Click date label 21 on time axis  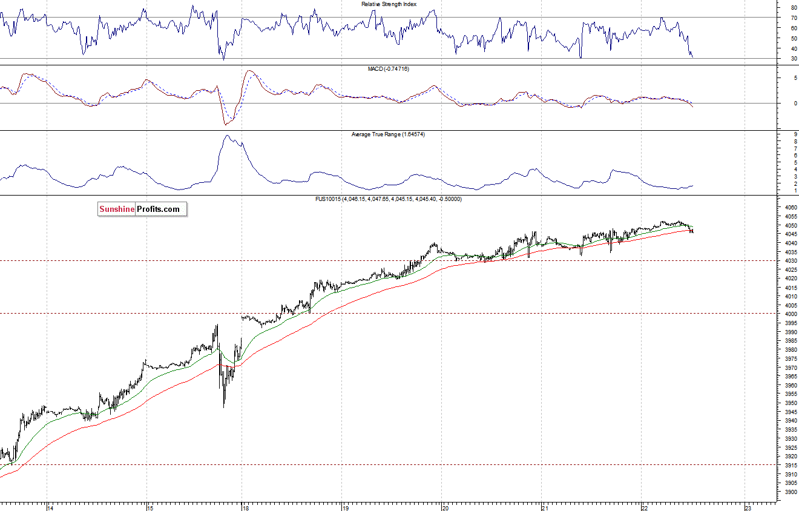pos(545,507)
